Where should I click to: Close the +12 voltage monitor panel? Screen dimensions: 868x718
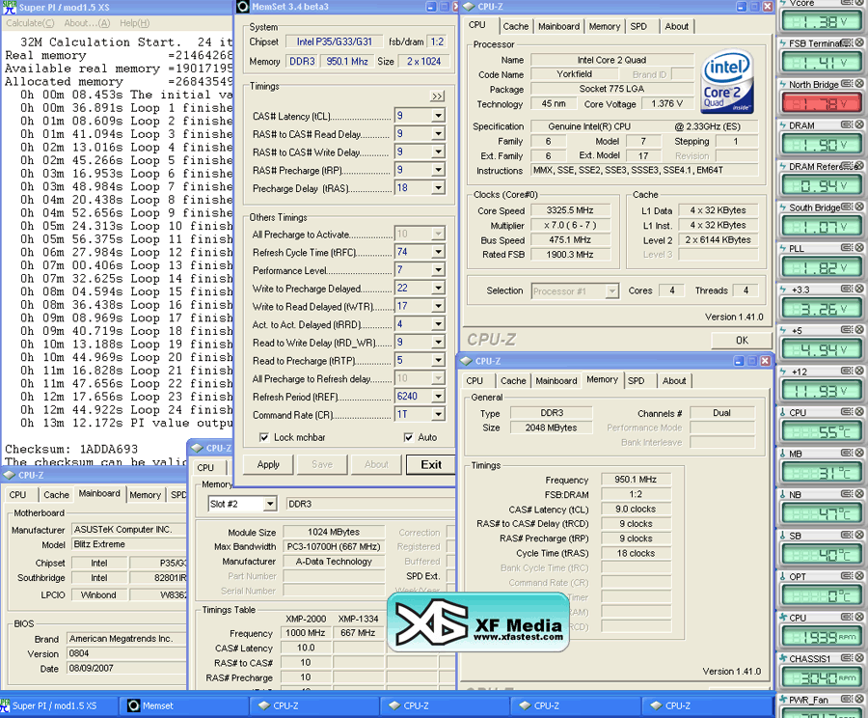(859, 371)
